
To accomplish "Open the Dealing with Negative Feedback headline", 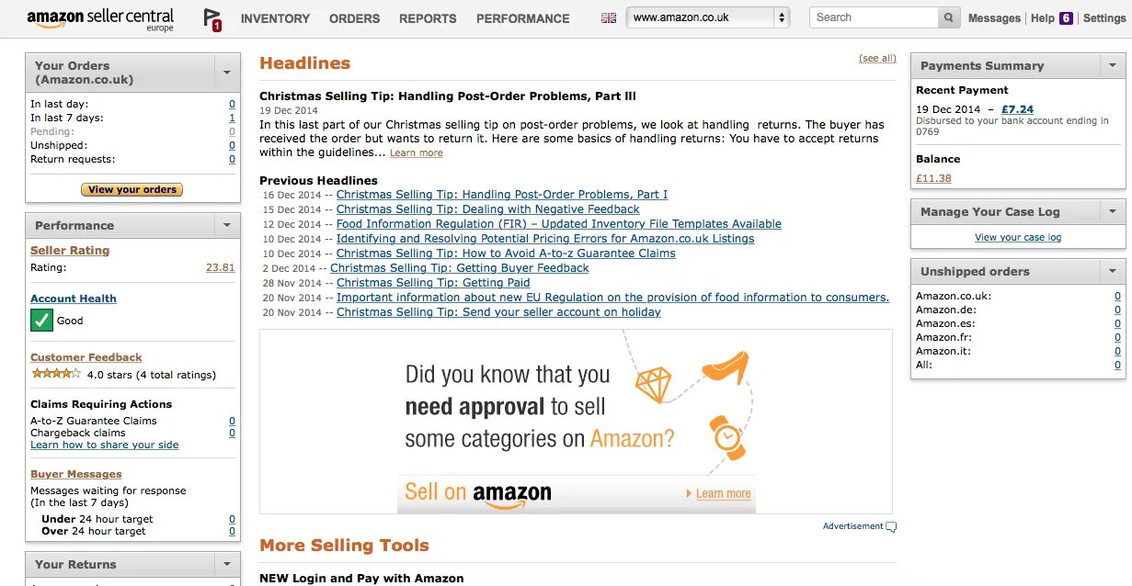I will coord(487,209).
